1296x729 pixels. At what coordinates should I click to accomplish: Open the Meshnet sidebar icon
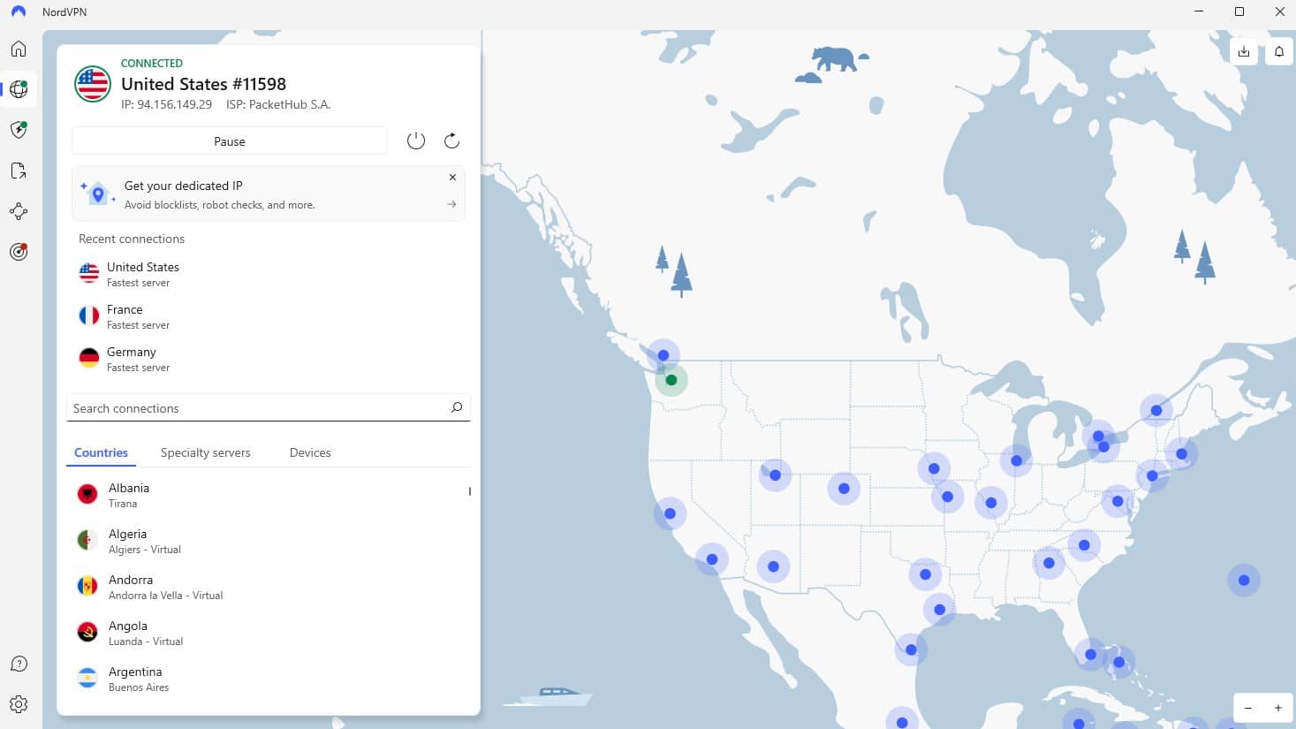19,211
